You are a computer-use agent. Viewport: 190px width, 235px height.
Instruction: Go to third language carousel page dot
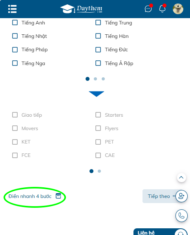tap(103, 79)
